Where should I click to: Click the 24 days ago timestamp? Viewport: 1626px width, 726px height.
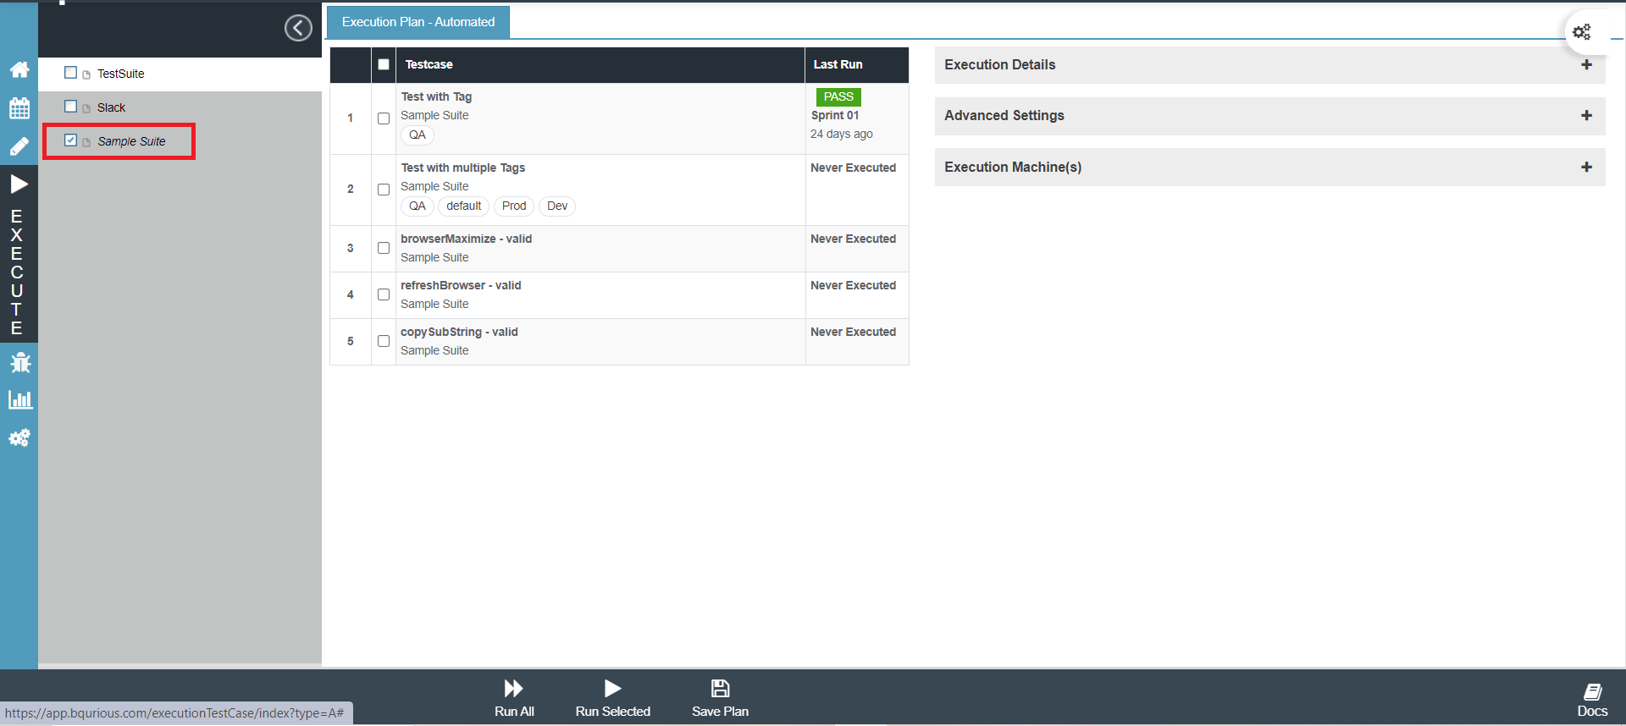point(842,135)
